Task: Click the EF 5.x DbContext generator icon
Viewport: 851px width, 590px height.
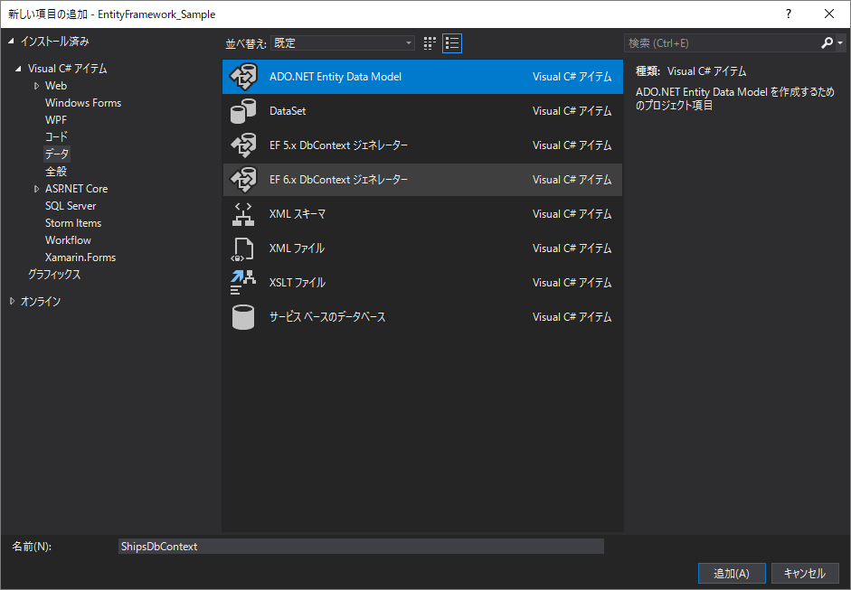Action: [243, 145]
